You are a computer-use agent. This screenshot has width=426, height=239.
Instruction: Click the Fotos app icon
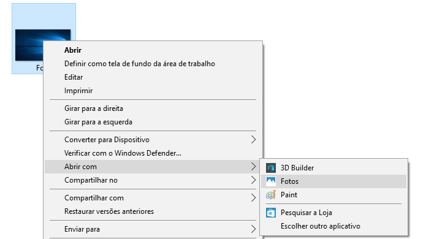pyautogui.click(x=270, y=181)
